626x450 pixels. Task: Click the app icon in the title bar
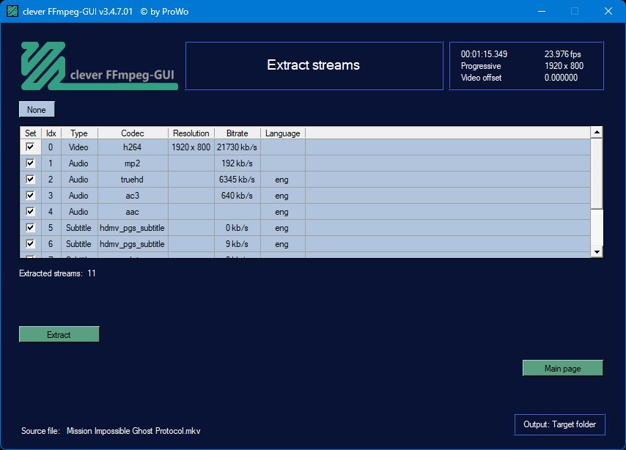(12, 11)
